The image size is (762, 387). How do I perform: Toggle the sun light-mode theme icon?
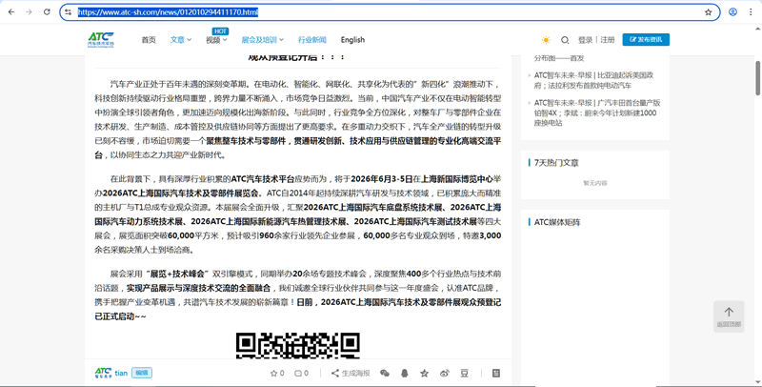click(x=546, y=40)
